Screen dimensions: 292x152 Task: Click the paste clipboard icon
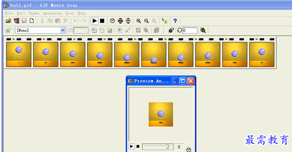pos(58,21)
